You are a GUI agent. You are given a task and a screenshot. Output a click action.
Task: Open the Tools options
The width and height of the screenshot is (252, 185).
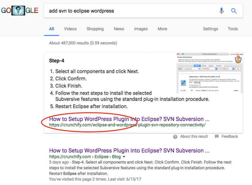[233, 29]
